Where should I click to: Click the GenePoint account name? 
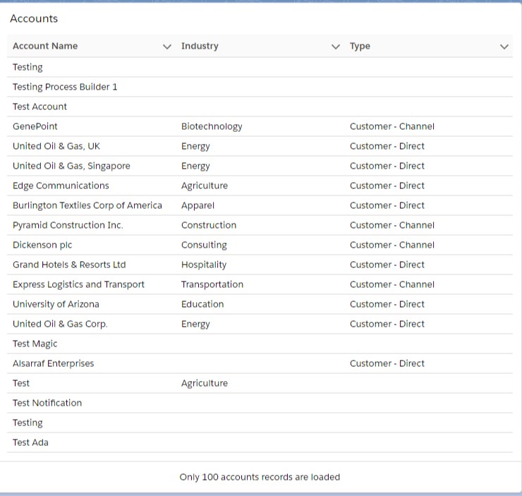35,126
